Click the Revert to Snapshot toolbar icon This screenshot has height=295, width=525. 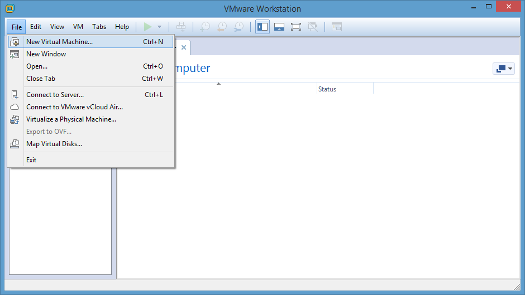tap(222, 27)
